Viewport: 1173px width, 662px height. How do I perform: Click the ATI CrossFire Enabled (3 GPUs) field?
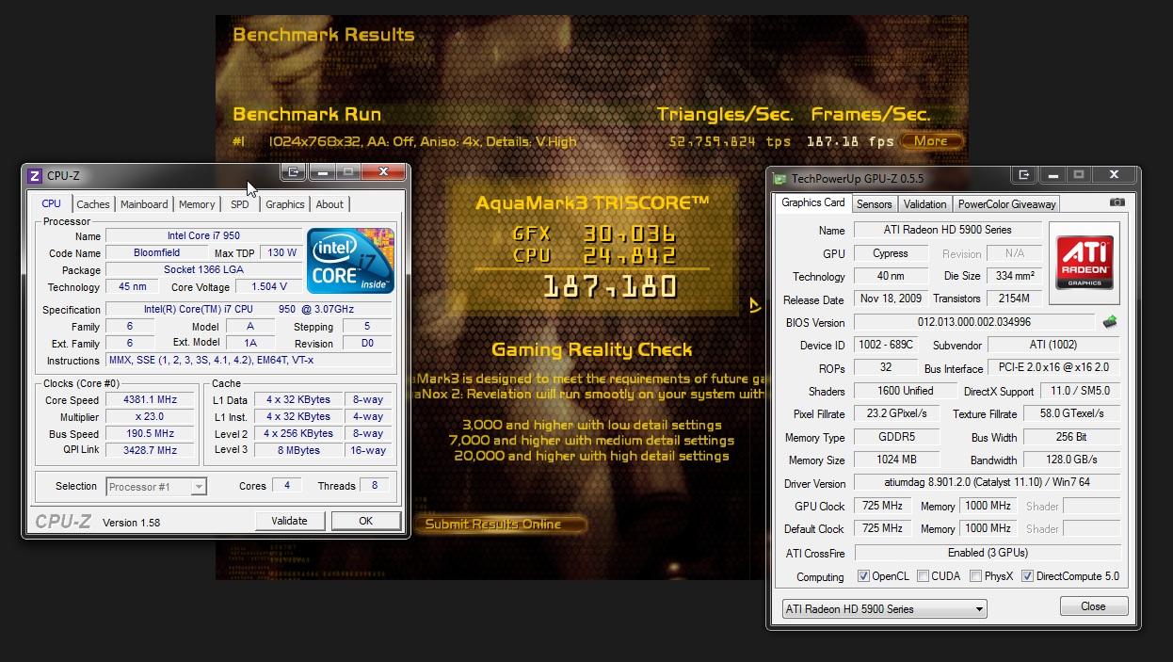coord(988,553)
